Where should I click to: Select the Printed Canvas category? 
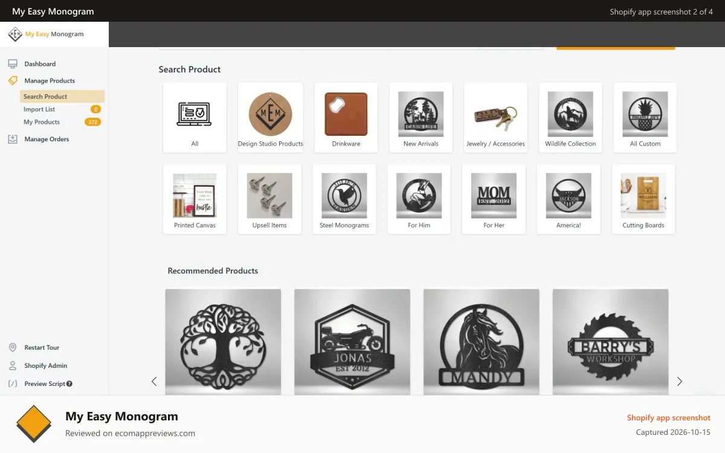[195, 199]
